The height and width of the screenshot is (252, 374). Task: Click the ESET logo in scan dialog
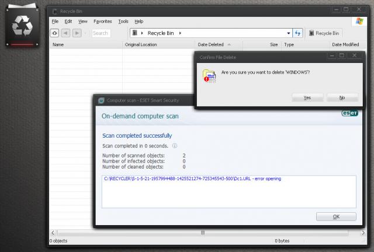(349, 113)
